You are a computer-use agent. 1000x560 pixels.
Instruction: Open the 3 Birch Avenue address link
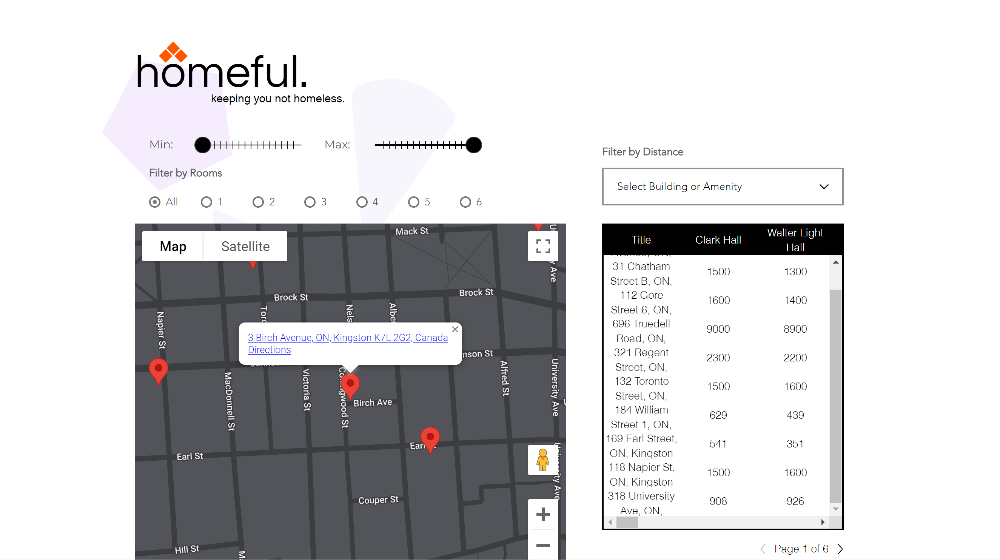click(x=347, y=338)
